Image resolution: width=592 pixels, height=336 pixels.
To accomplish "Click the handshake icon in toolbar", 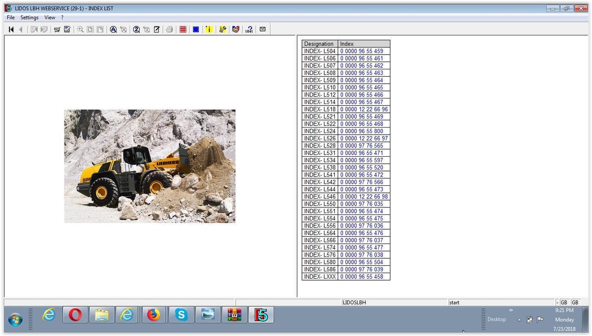I will point(235,29).
